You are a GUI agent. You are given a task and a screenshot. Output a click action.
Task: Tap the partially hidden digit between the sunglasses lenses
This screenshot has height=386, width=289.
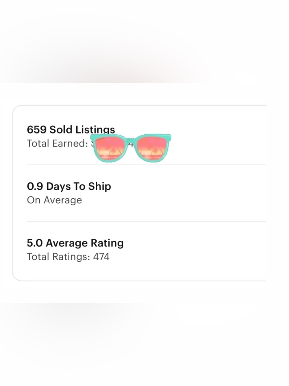tap(131, 144)
